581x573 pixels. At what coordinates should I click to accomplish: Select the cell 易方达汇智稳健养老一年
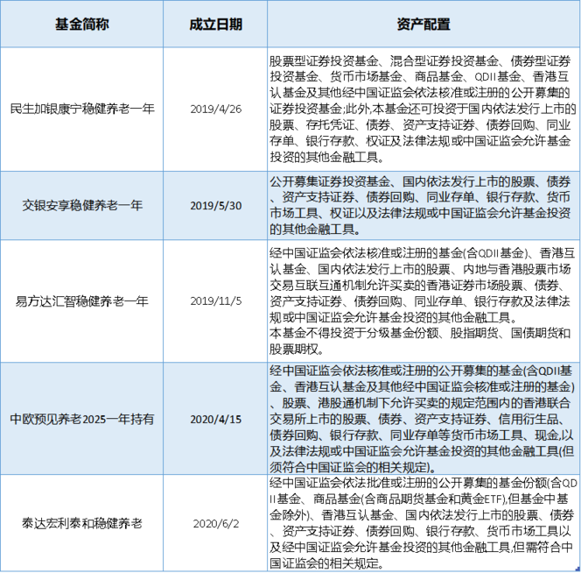pos(82,301)
